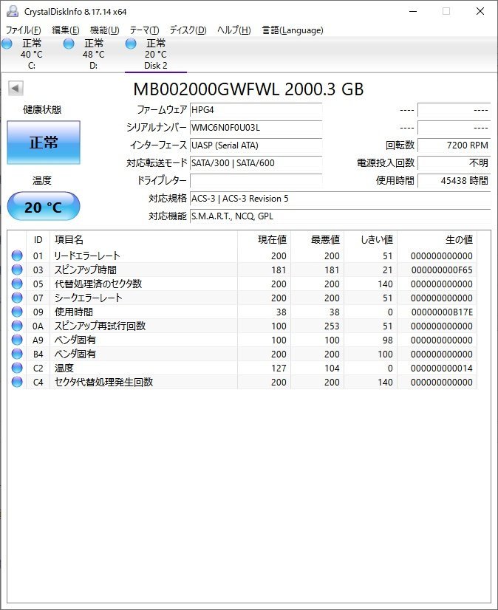Screen dimensions: 498x610
Task: Click the power-on count field showing 不明
Action: (x=454, y=163)
